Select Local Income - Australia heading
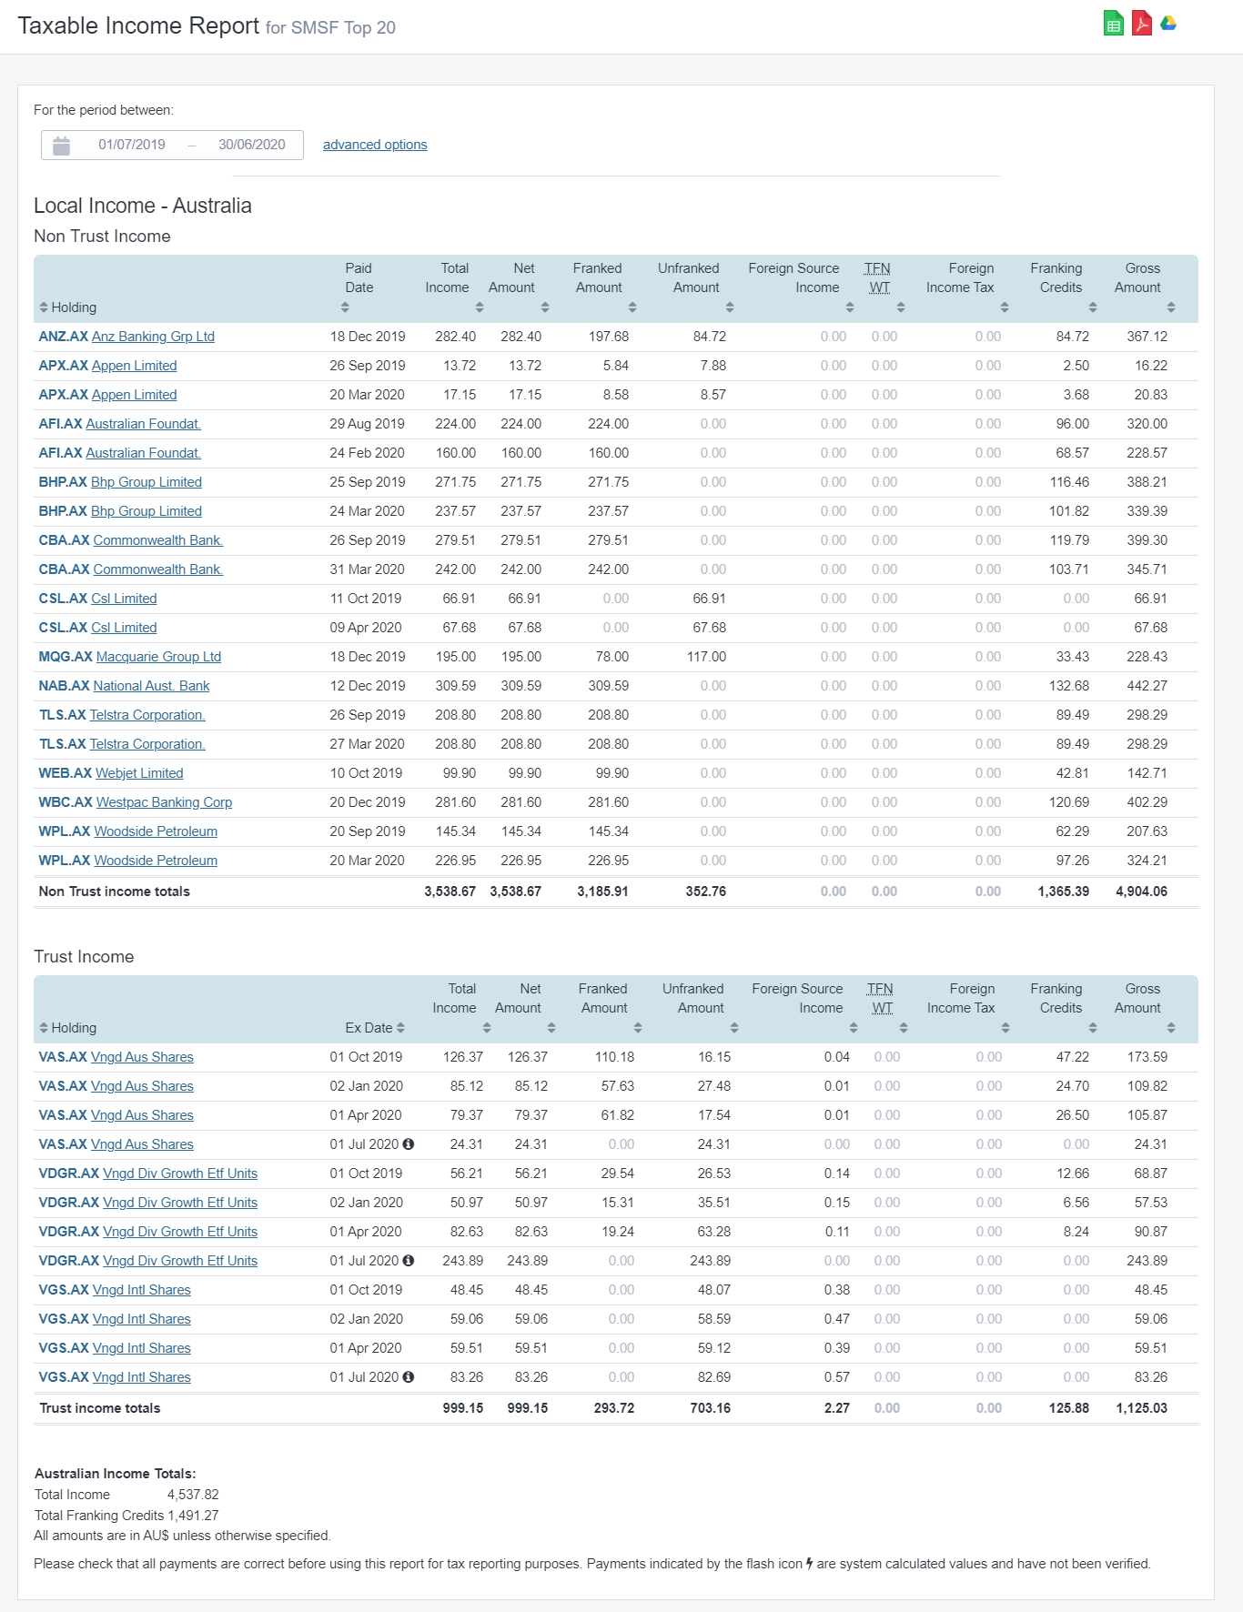The image size is (1243, 1612). (x=143, y=206)
